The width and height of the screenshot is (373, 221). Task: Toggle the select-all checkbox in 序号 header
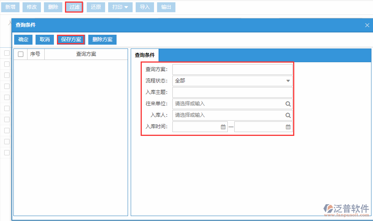click(21, 53)
